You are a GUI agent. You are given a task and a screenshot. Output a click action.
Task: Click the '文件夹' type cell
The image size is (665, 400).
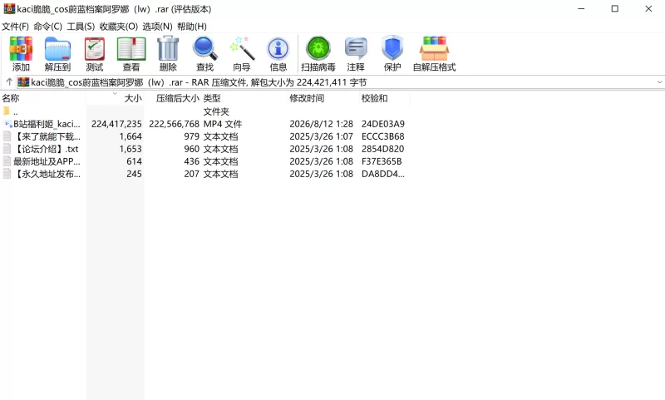click(x=216, y=111)
